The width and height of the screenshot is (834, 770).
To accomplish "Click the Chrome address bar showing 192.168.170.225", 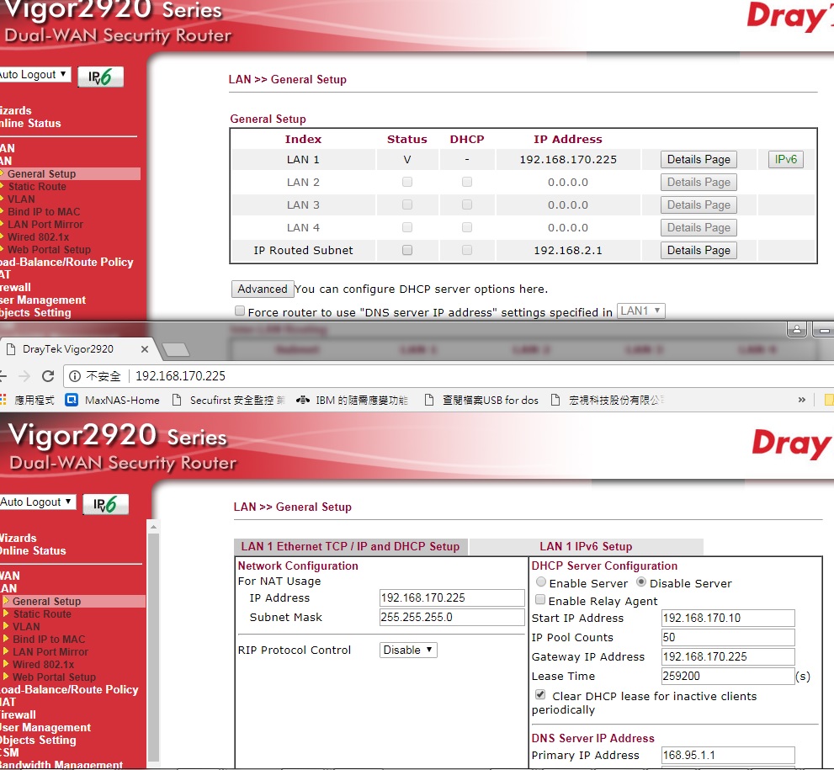I will point(447,376).
